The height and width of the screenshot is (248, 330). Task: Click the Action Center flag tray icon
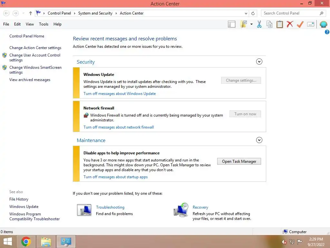tap(300, 242)
